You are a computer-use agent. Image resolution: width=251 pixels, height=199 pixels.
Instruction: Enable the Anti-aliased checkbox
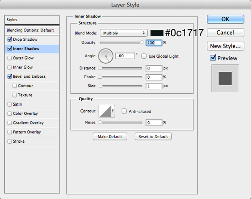pos(124,111)
